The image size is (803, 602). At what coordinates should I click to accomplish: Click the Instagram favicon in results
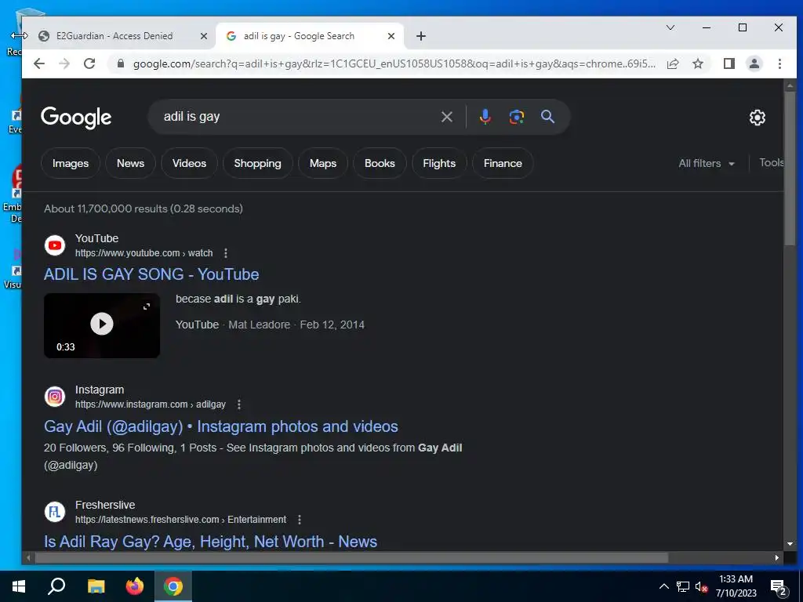pos(55,397)
